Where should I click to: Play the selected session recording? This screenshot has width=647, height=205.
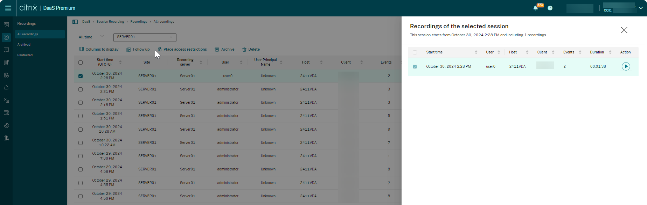click(626, 66)
